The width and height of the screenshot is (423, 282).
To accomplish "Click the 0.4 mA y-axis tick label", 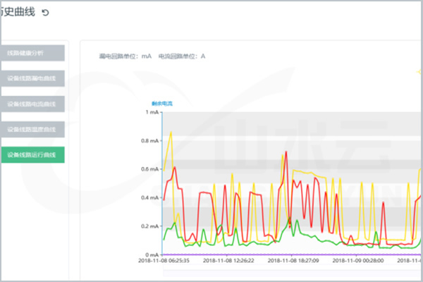I will pyautogui.click(x=149, y=197).
